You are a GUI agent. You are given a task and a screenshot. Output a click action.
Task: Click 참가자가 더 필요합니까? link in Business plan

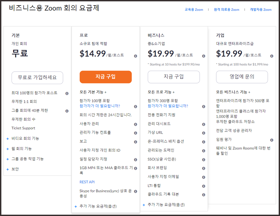point(168,106)
